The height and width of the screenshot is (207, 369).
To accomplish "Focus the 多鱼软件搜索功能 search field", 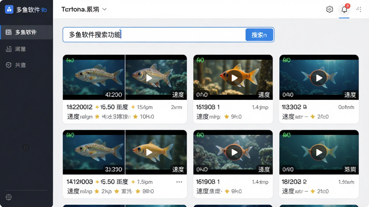I will tap(154, 35).
